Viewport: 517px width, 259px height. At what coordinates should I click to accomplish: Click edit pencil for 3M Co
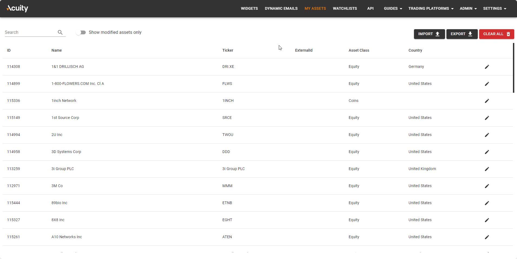[487, 186]
